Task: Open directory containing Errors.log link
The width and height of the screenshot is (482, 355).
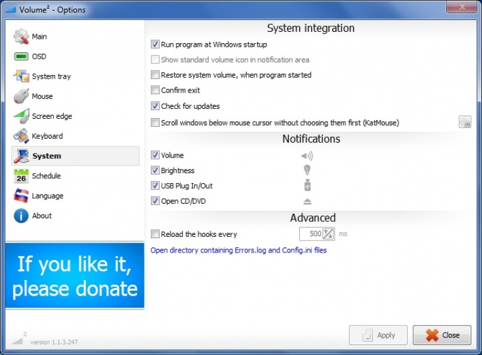Action: pos(238,251)
